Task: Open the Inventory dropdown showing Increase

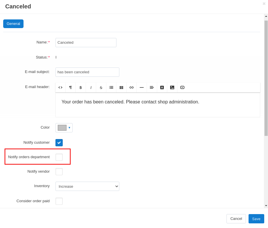Action: coord(87,186)
